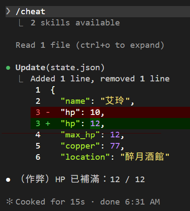Click the removed line "hp": 10
Screen dimensions: 190x211
[110, 112]
